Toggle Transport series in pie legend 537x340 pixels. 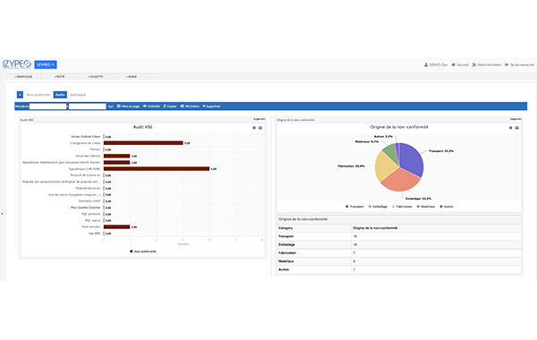[354, 207]
